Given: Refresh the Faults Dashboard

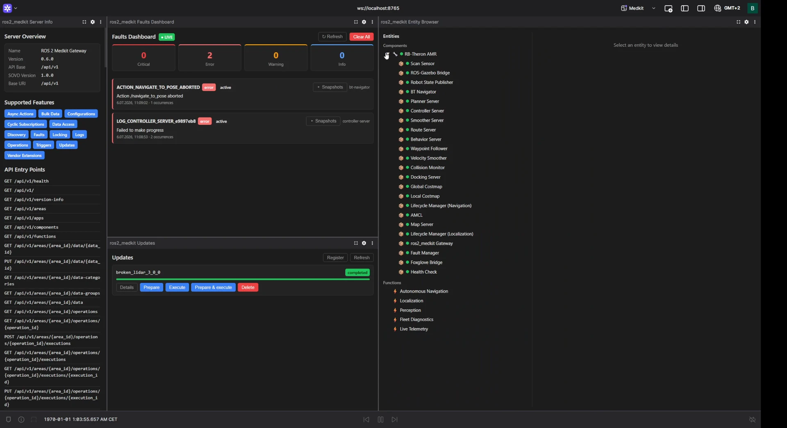Looking at the screenshot, I should tap(332, 37).
